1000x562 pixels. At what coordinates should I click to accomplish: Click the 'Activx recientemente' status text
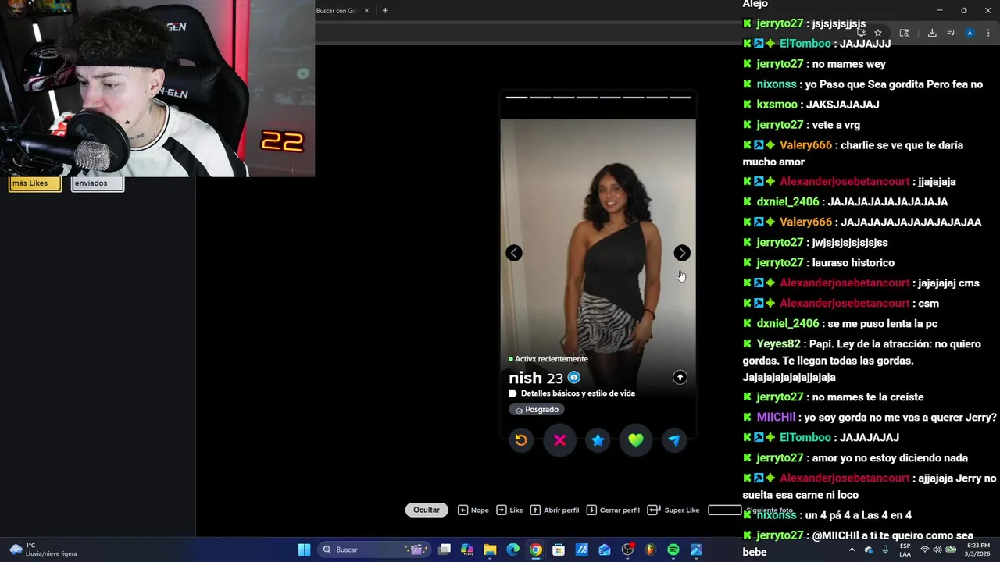[x=552, y=359]
